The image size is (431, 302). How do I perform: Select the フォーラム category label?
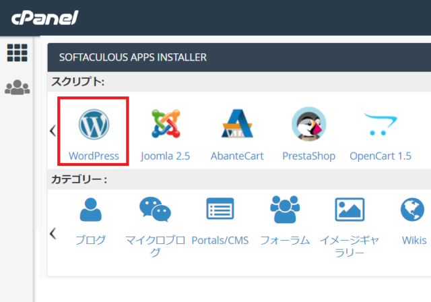point(285,240)
